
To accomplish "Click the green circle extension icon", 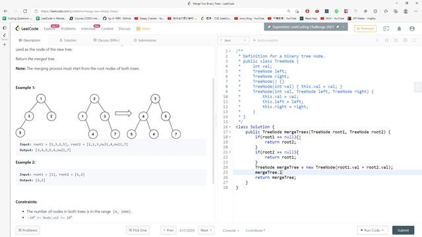I will [336, 11].
